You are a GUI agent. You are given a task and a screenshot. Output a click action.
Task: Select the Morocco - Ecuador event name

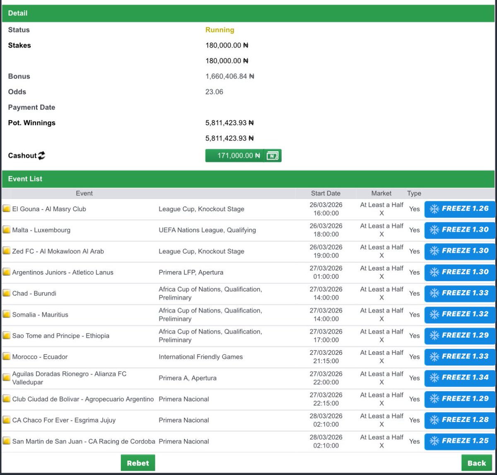(40, 357)
